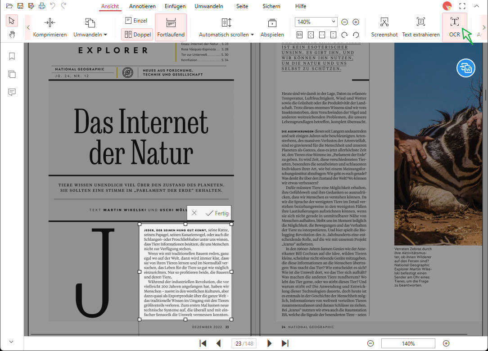Rotate the page clockwise
The width and height of the screenshot is (488, 351).
tap(345, 34)
